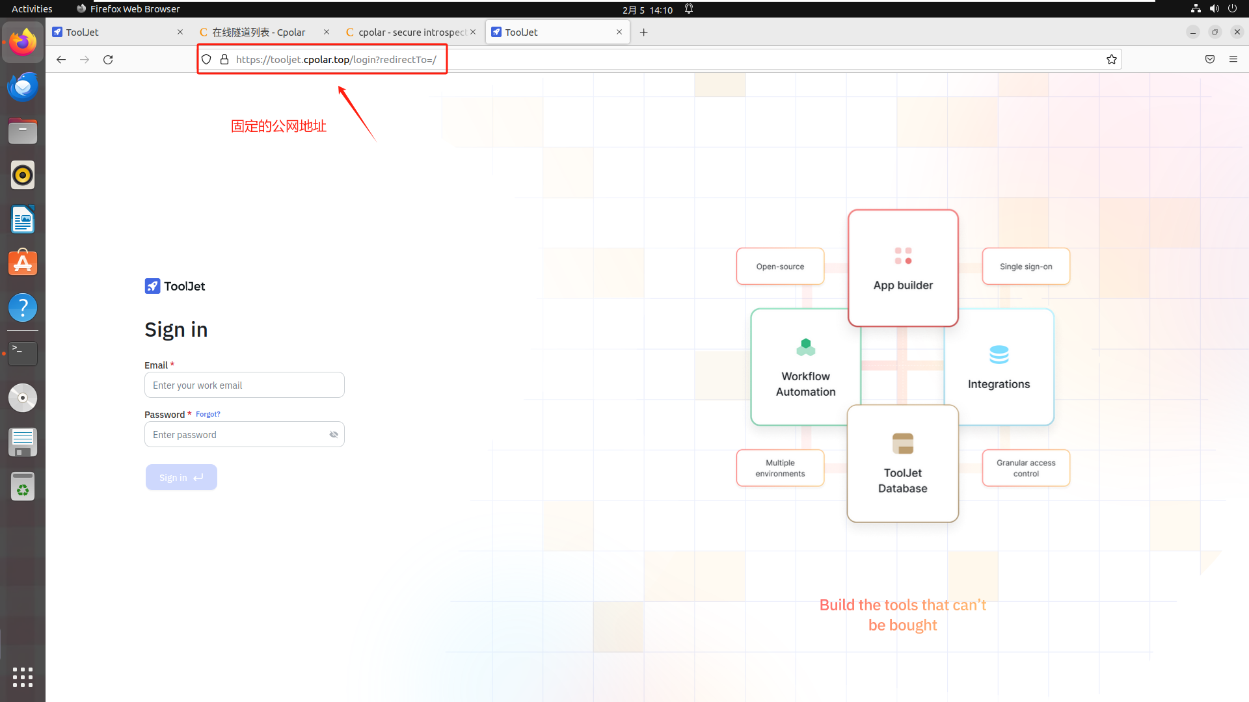
Task: Bookmark this page with star icon
Action: [x=1112, y=59]
